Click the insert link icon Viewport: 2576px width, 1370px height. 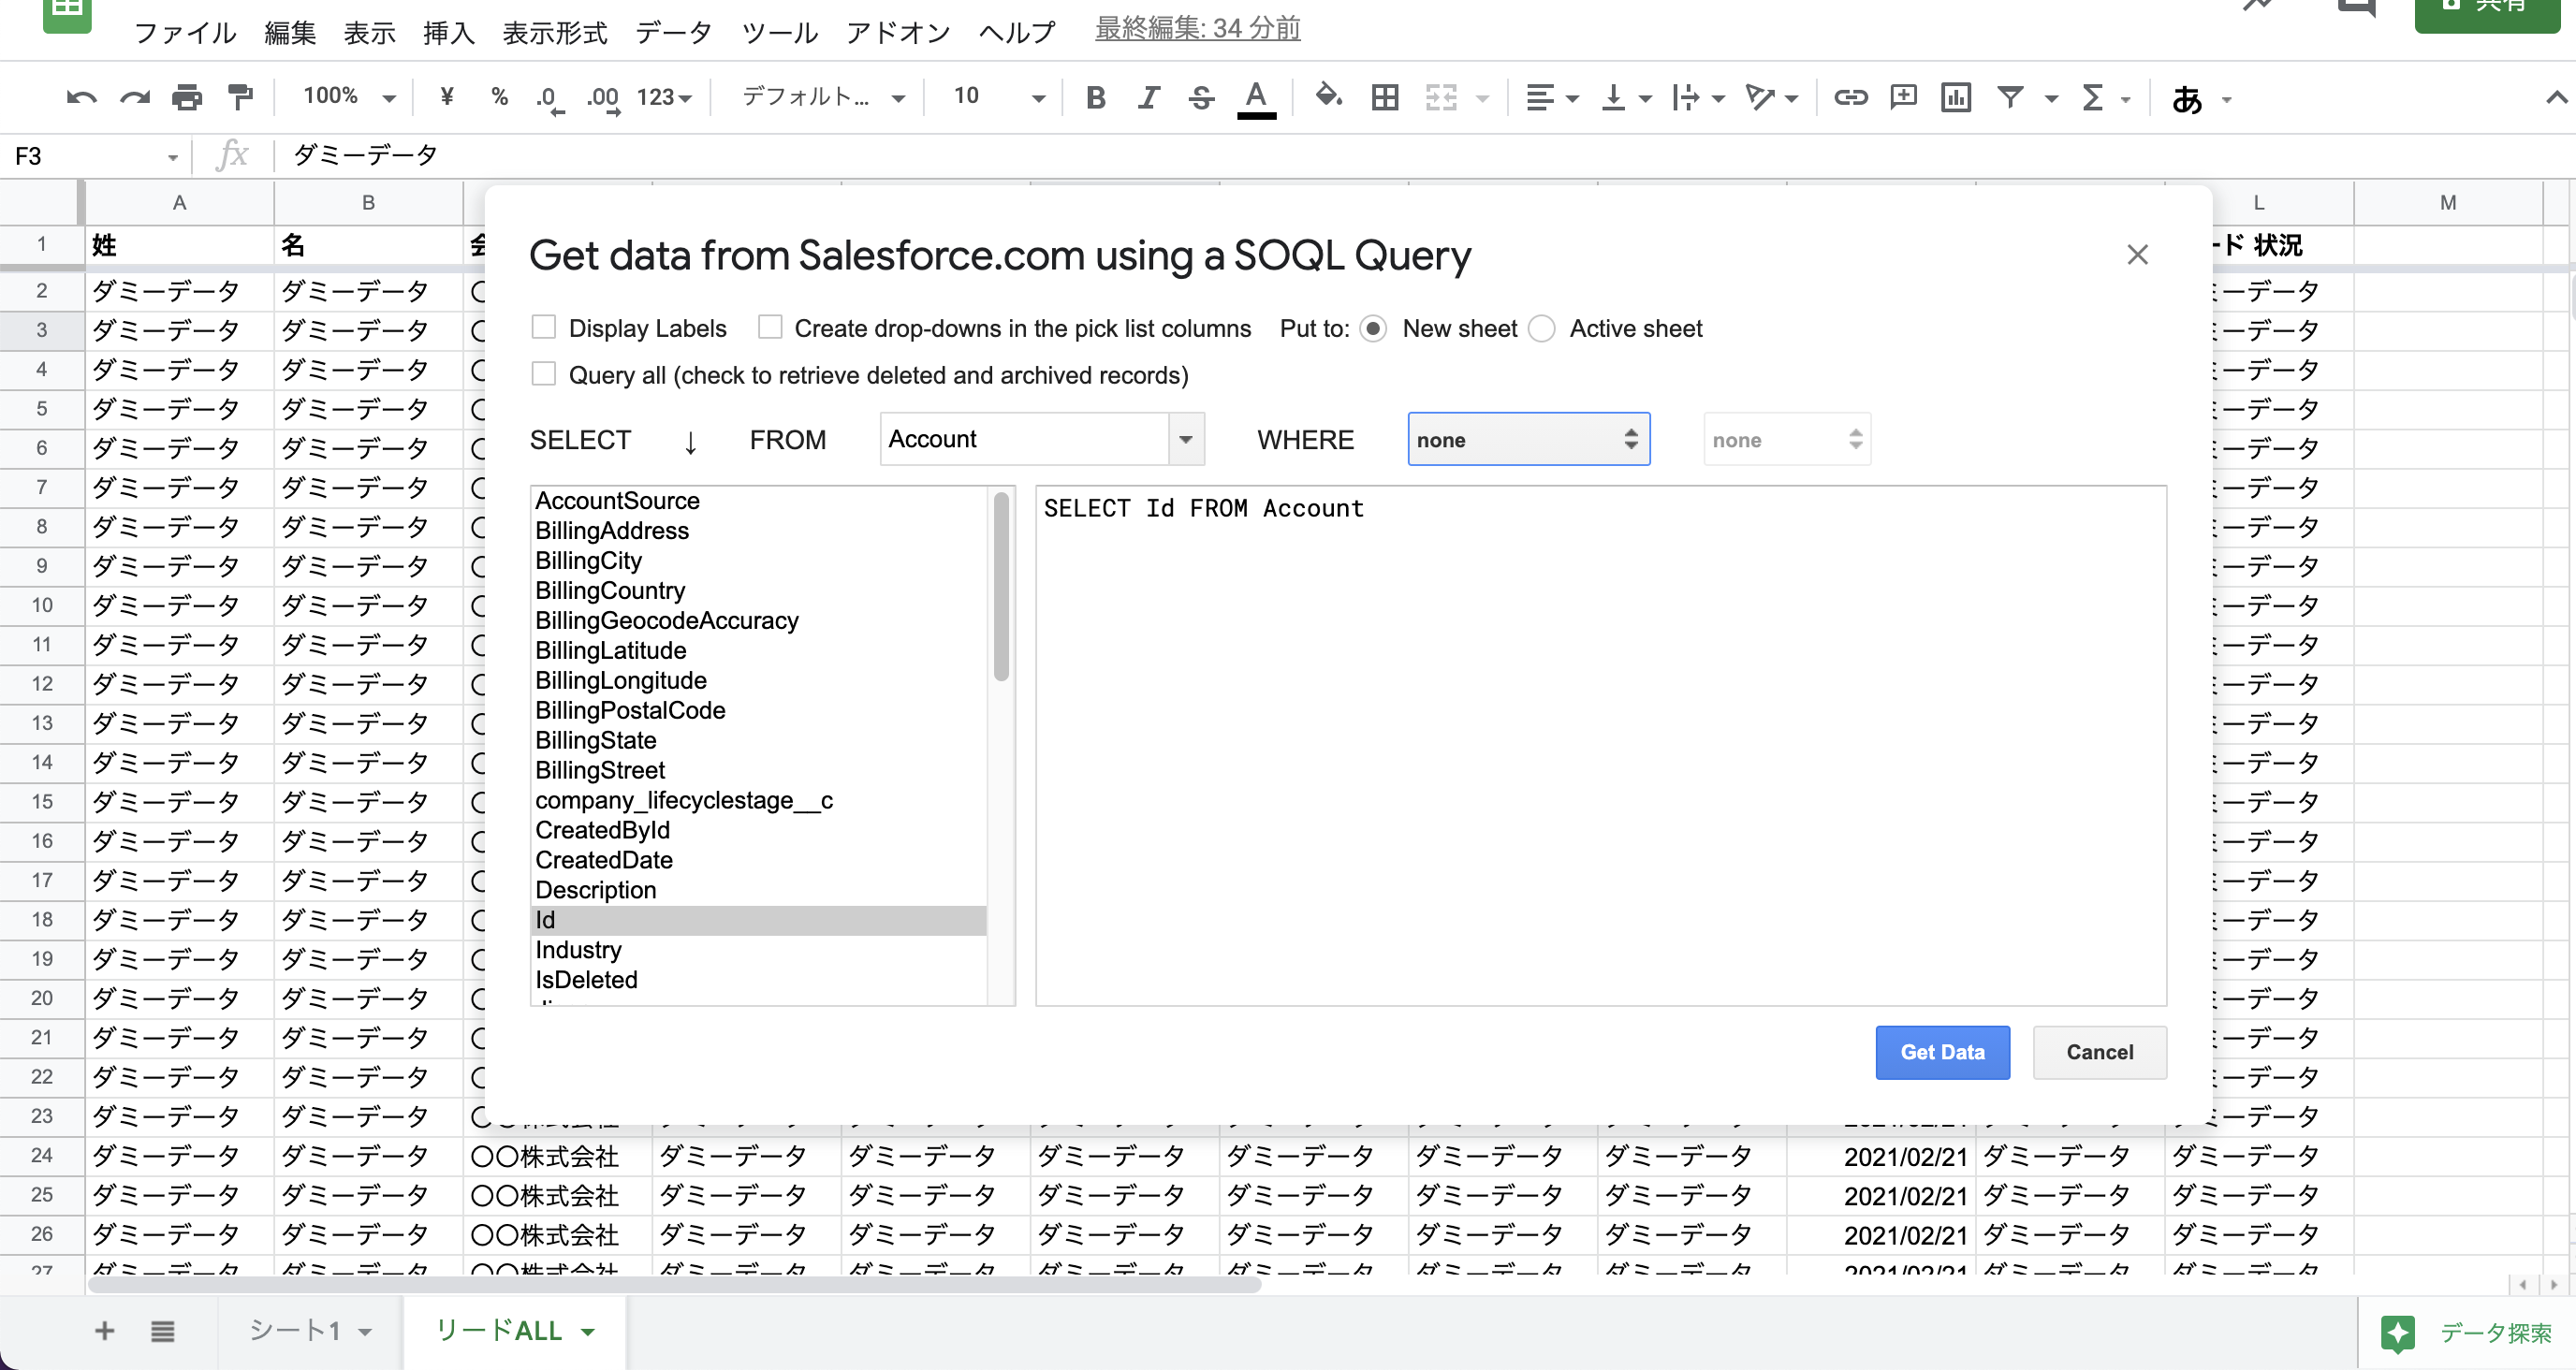(1850, 97)
